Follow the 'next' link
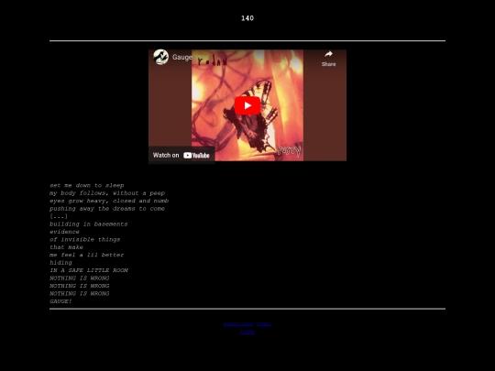 point(264,324)
